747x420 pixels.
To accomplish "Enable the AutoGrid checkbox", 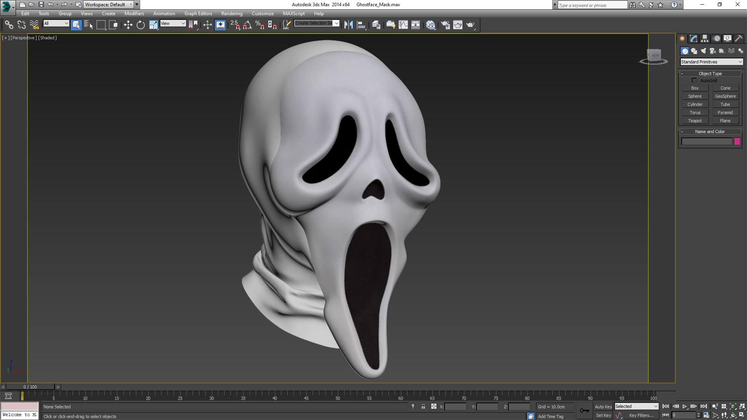I will pyautogui.click(x=694, y=80).
